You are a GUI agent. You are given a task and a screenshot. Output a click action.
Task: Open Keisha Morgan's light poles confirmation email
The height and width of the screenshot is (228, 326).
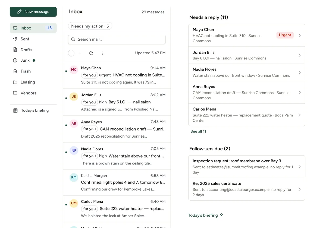pyautogui.click(x=117, y=182)
